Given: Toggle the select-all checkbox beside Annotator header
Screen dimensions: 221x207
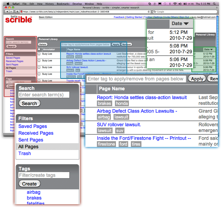Looking at the screenshot, I should point(39,49).
